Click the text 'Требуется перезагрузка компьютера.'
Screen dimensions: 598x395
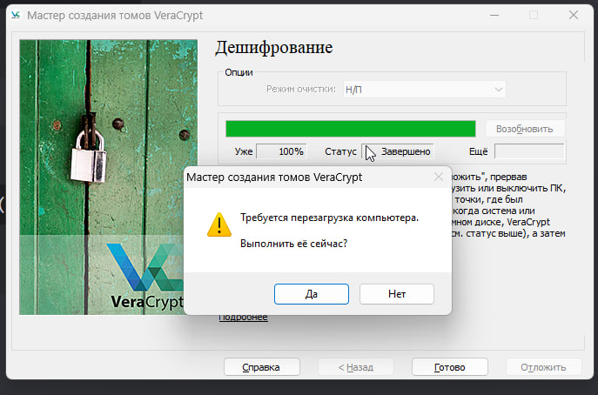[329, 218]
